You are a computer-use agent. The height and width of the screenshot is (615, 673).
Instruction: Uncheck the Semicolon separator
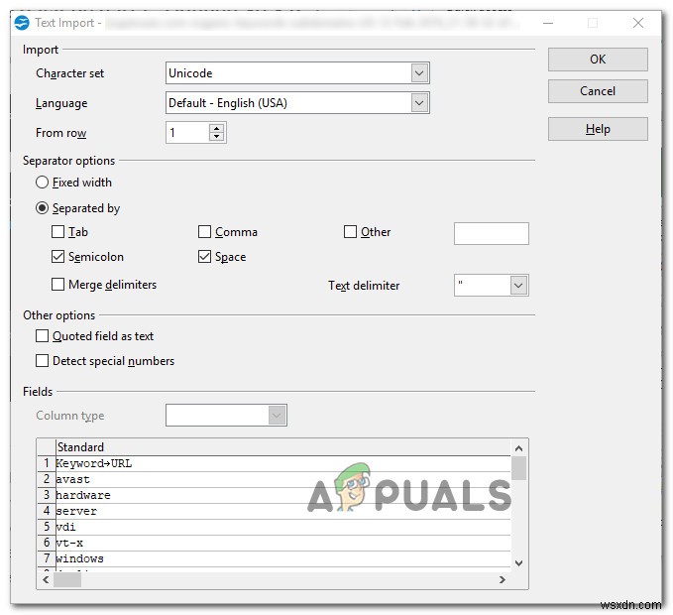[57, 257]
